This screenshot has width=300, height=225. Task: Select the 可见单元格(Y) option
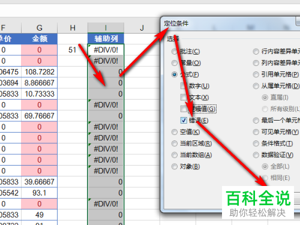pyautogui.click(x=256, y=132)
